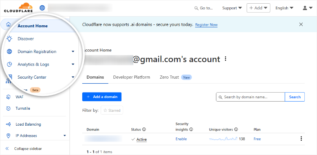The width and height of the screenshot is (317, 155).
Task: Click the Domain column header
Action: point(93,129)
